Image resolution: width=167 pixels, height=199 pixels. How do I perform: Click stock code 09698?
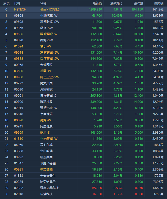[x=19, y=22]
